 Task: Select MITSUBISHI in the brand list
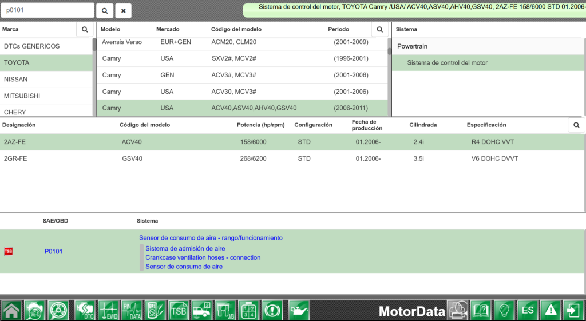(x=46, y=96)
